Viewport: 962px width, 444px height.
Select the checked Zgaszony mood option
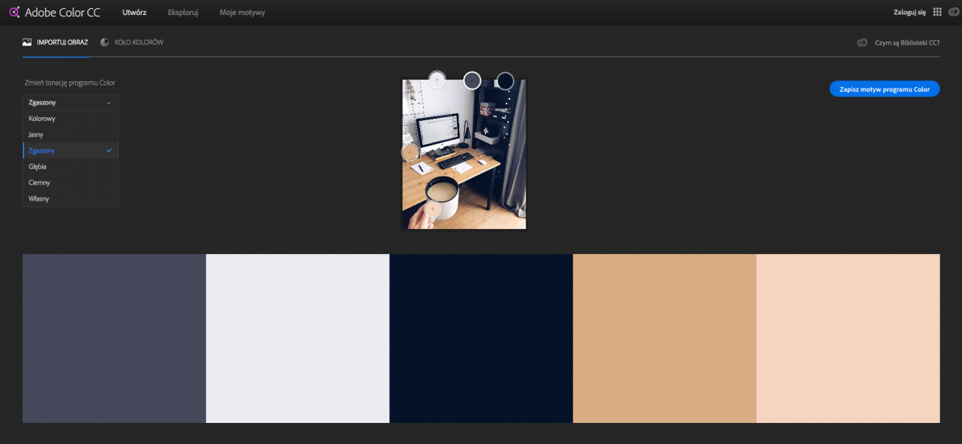point(42,151)
